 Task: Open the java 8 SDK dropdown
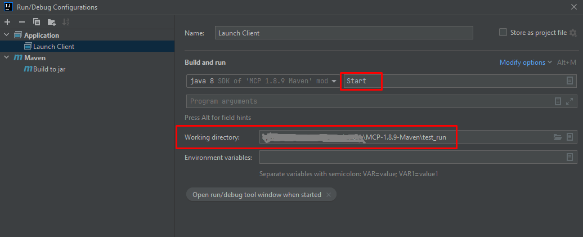tap(262, 81)
